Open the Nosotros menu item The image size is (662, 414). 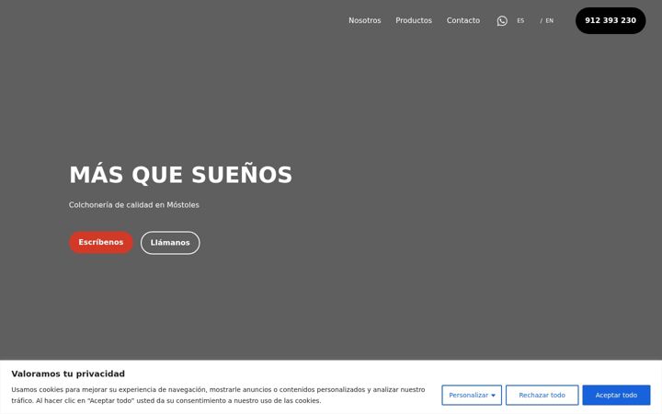[x=365, y=20]
